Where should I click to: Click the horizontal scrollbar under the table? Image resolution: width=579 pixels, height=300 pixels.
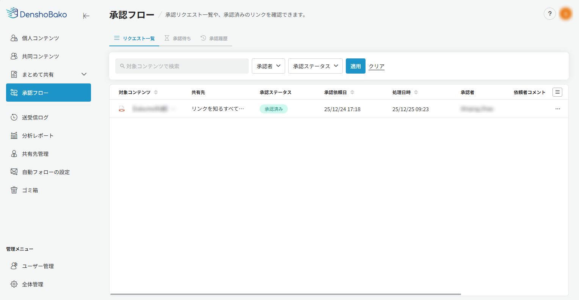coord(286,294)
